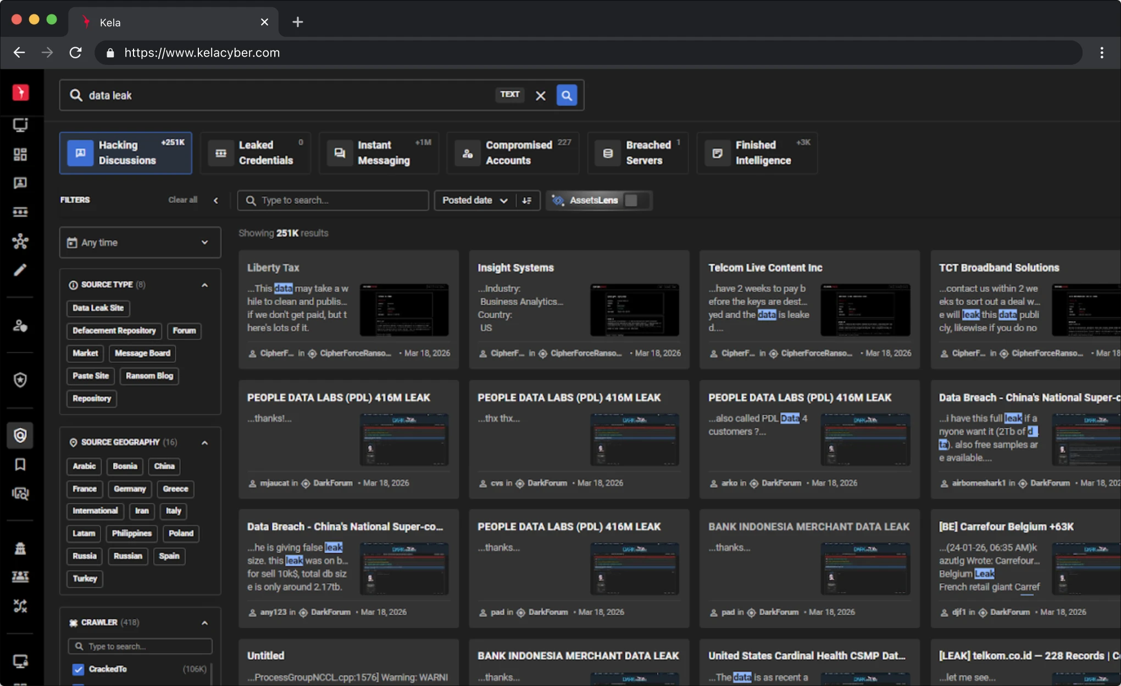Select the Breached Servers tab

[x=637, y=153]
